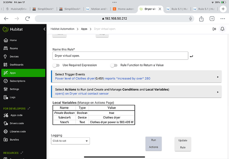
Task: Click the browser back arrow
Action: tap(6, 19)
